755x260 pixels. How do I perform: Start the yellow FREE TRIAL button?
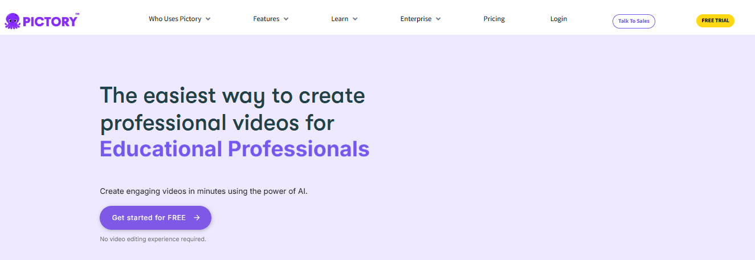coord(715,21)
